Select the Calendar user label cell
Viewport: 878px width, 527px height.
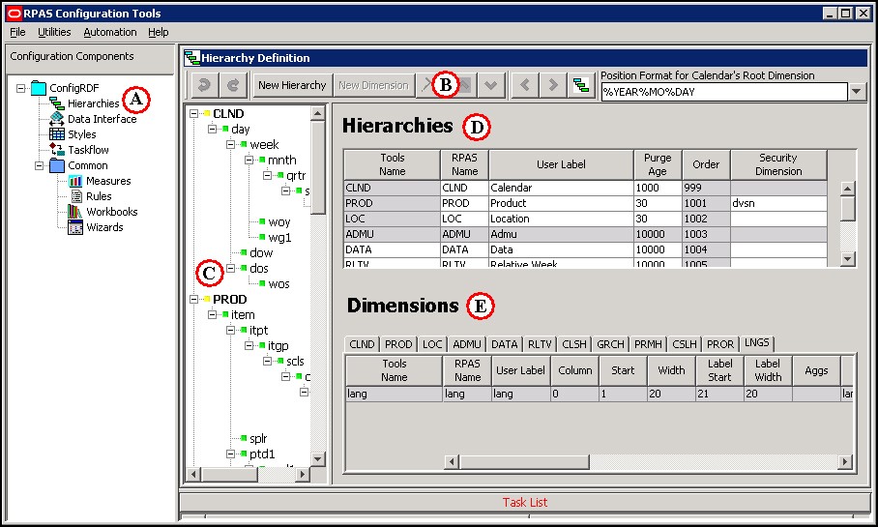coord(561,188)
